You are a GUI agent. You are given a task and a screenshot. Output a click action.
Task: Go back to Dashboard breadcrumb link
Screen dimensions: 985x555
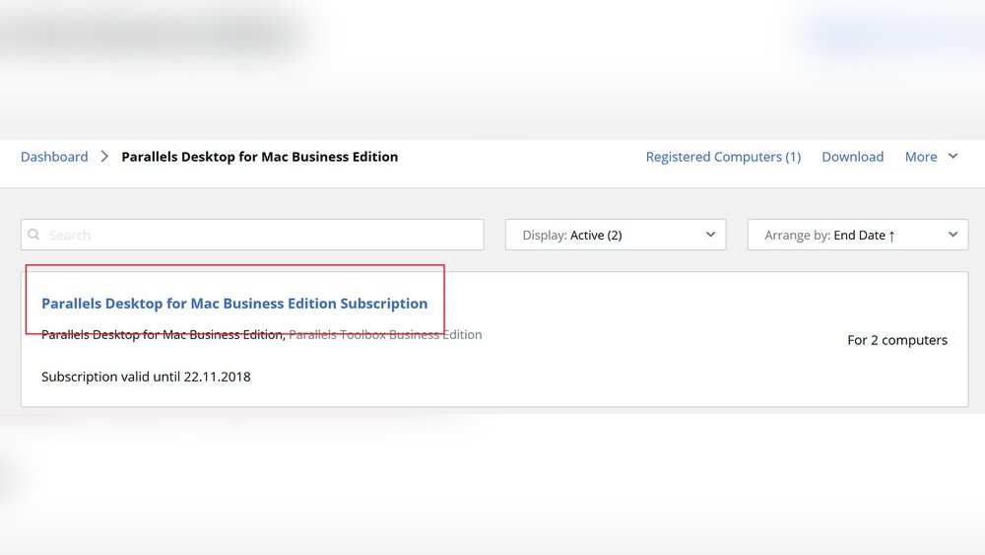[54, 157]
